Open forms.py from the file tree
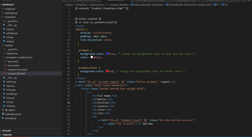 11,90
